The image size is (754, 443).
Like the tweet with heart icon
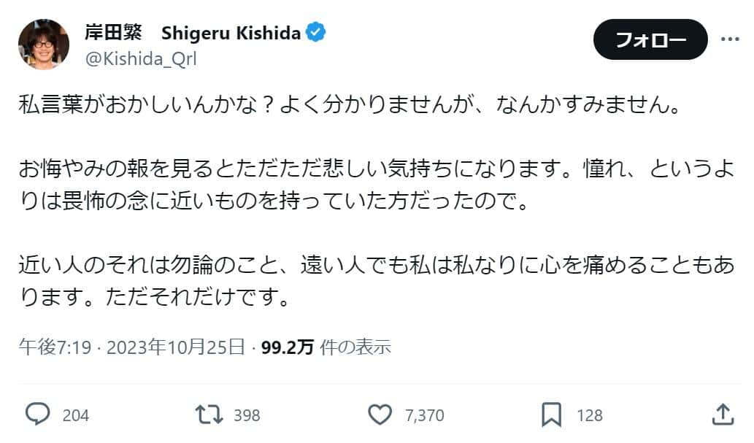(x=380, y=415)
